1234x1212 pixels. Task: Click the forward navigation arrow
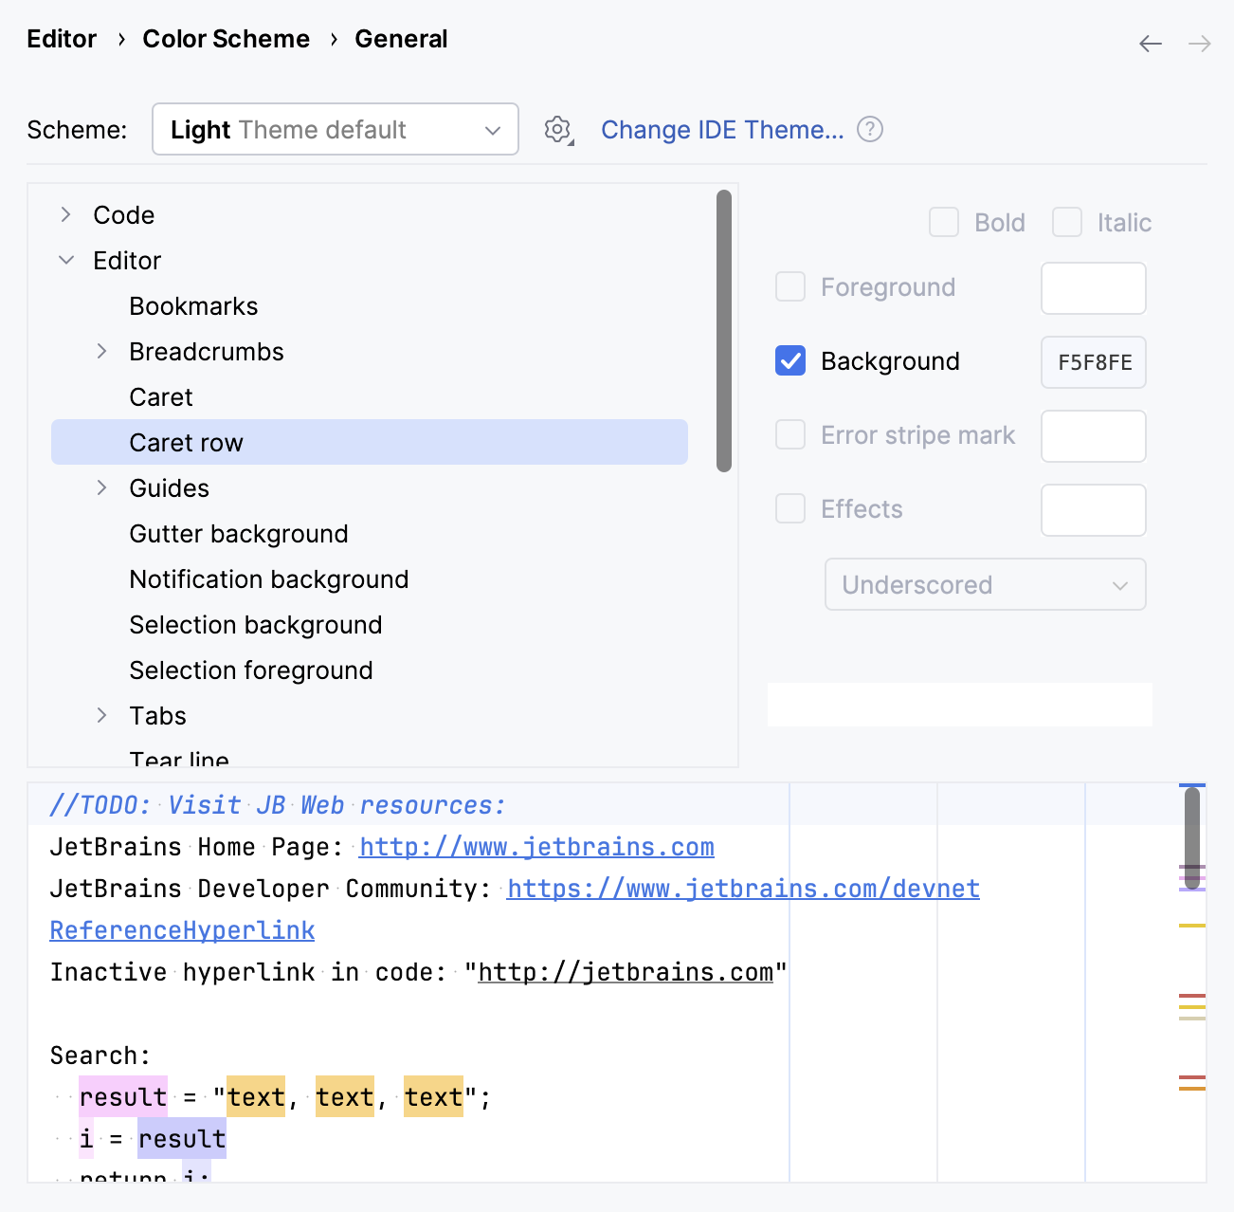click(1199, 44)
